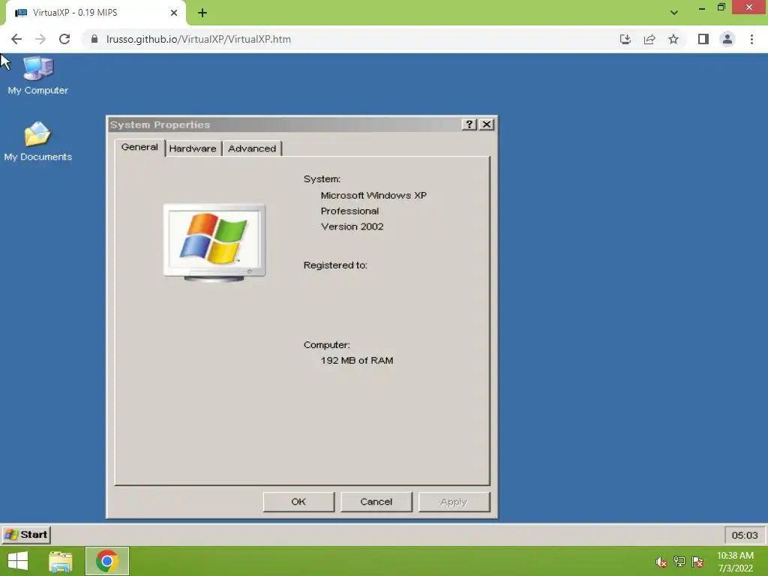This screenshot has height=576, width=768.
Task: Click the Windows XP logo monitor image
Action: coord(214,243)
